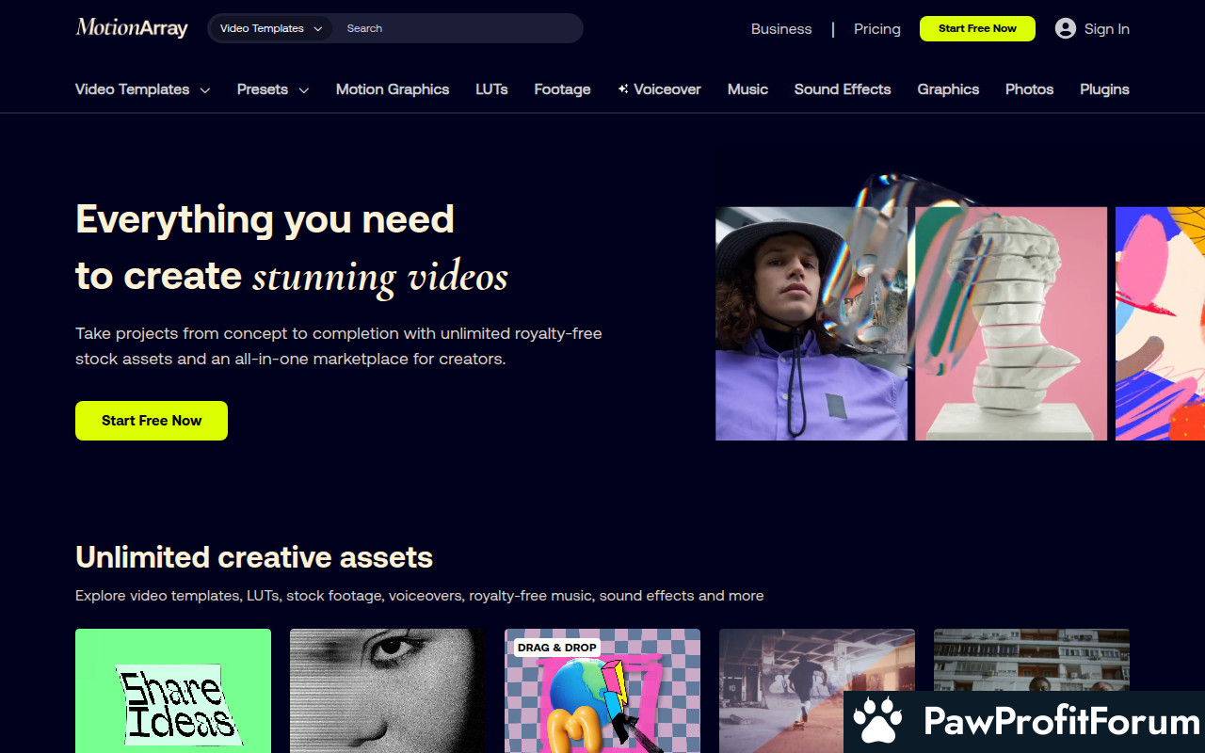Select Sound Effects in navigation
Screen dimensions: 1205x753
click(x=842, y=89)
